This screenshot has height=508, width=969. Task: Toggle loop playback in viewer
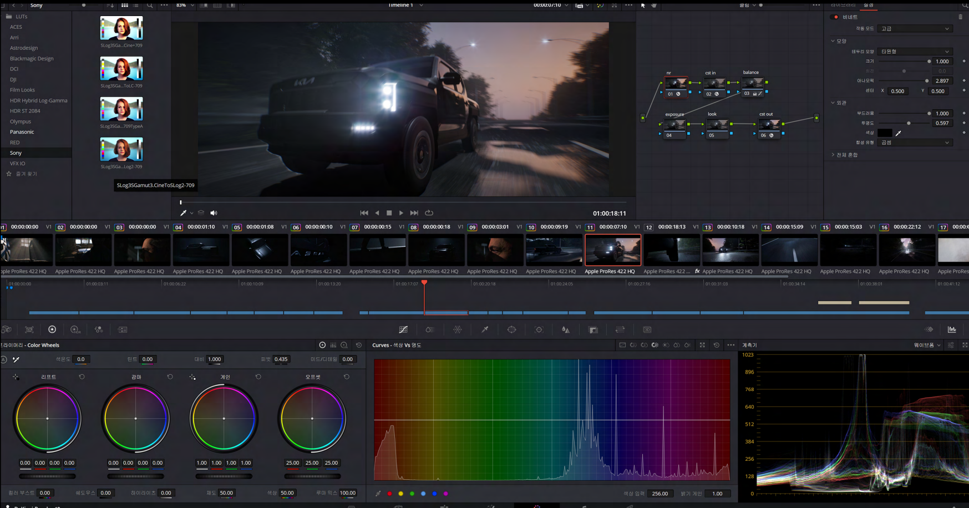coord(429,213)
